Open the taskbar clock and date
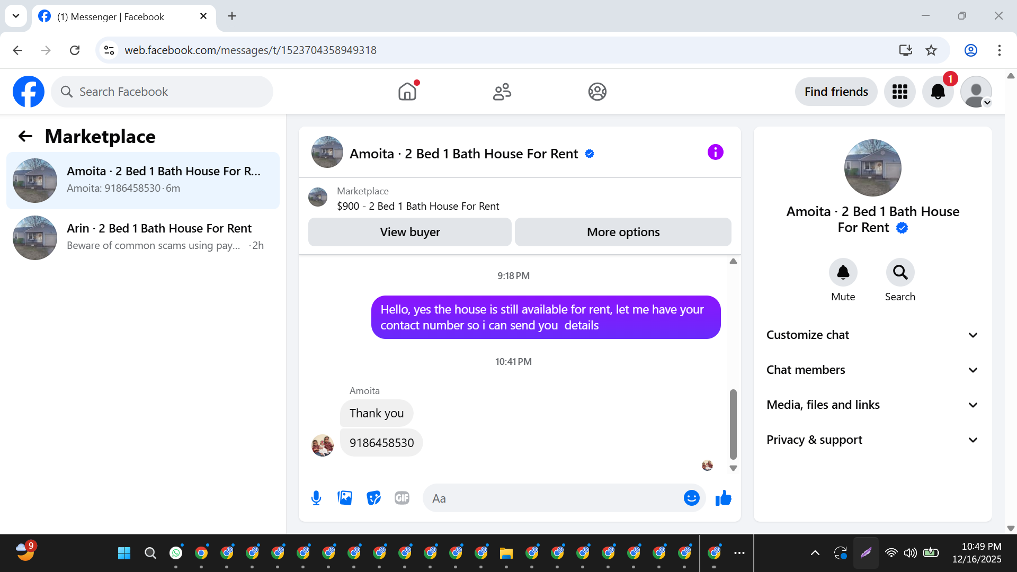Viewport: 1017px width, 572px height. click(977, 553)
